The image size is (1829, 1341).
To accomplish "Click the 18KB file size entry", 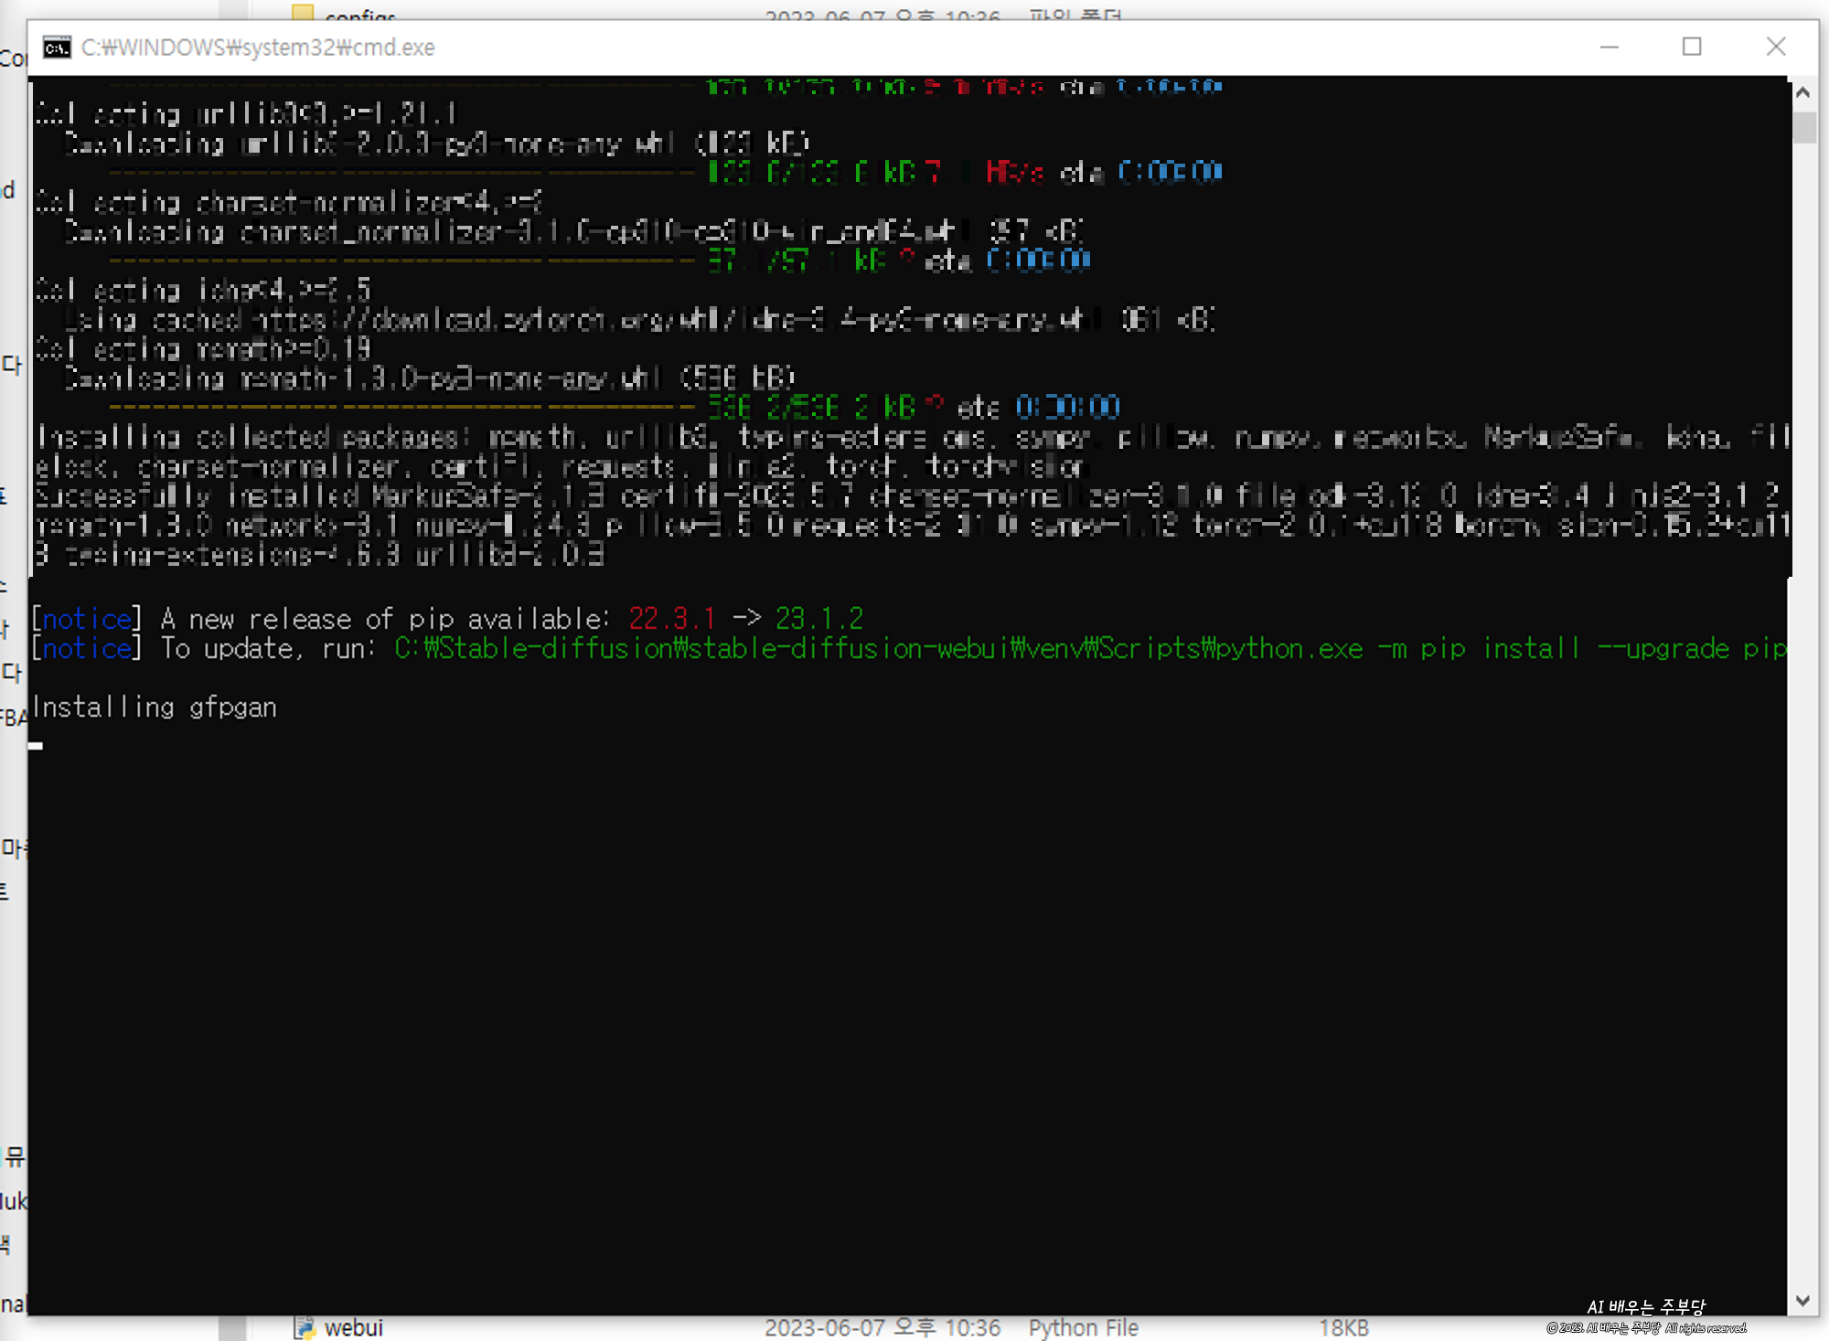I will pyautogui.click(x=1342, y=1327).
